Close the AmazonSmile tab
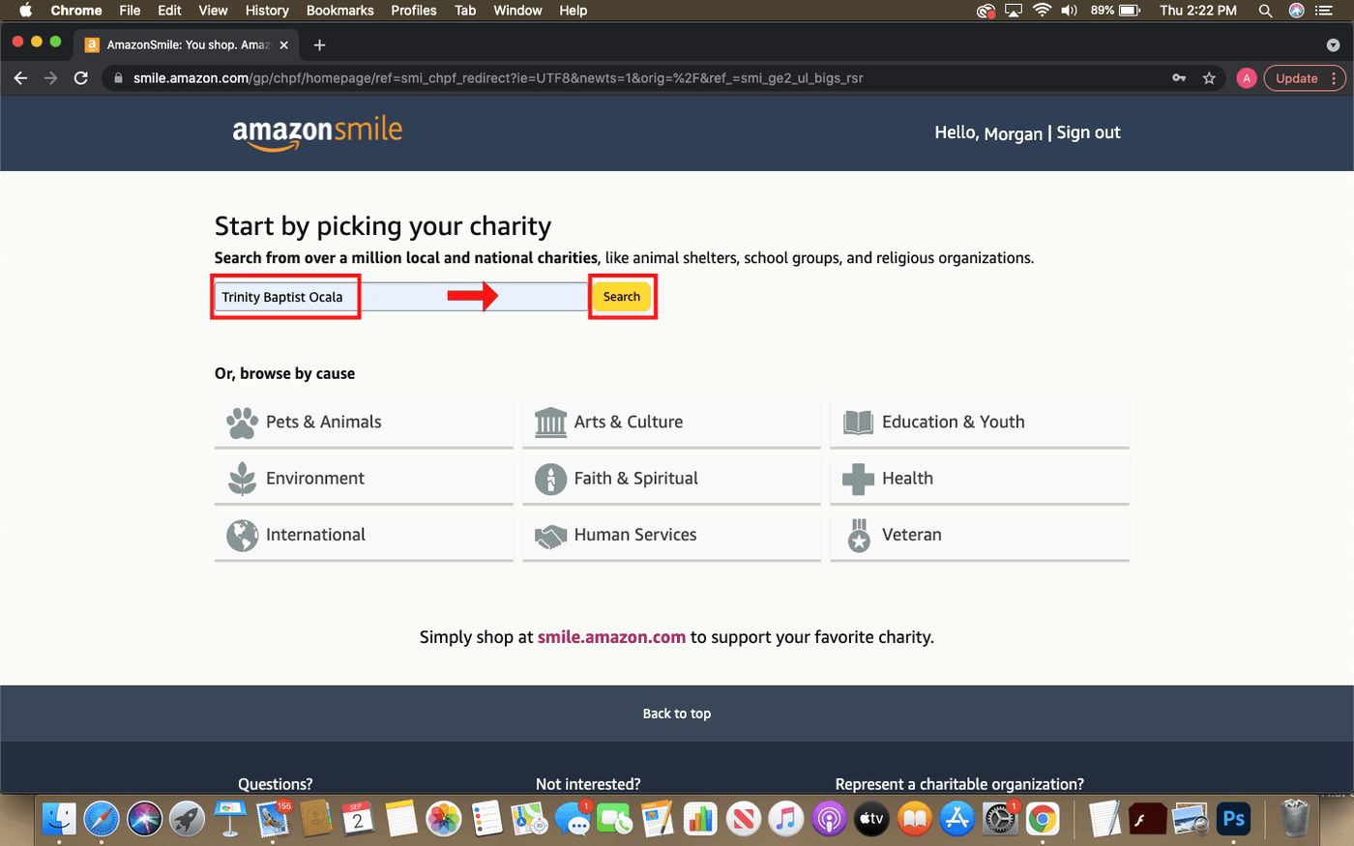The width and height of the screenshot is (1354, 846). (x=283, y=44)
